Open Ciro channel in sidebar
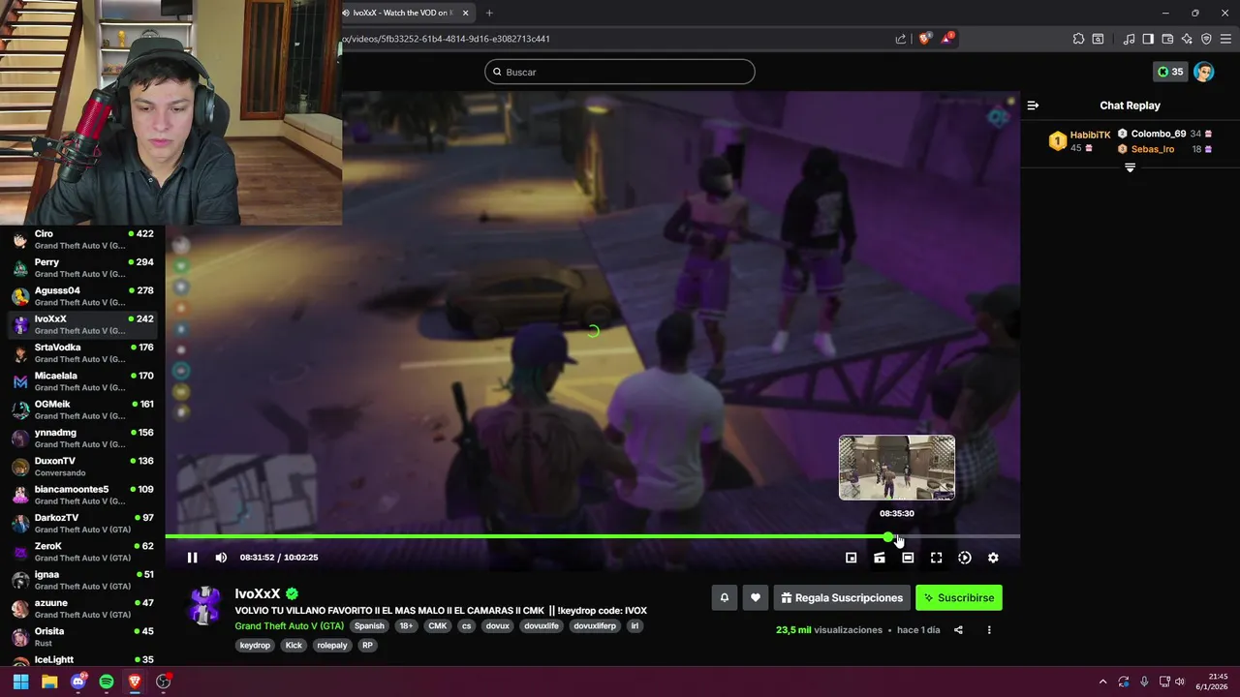Viewport: 1240px width, 697px height. [x=82, y=240]
